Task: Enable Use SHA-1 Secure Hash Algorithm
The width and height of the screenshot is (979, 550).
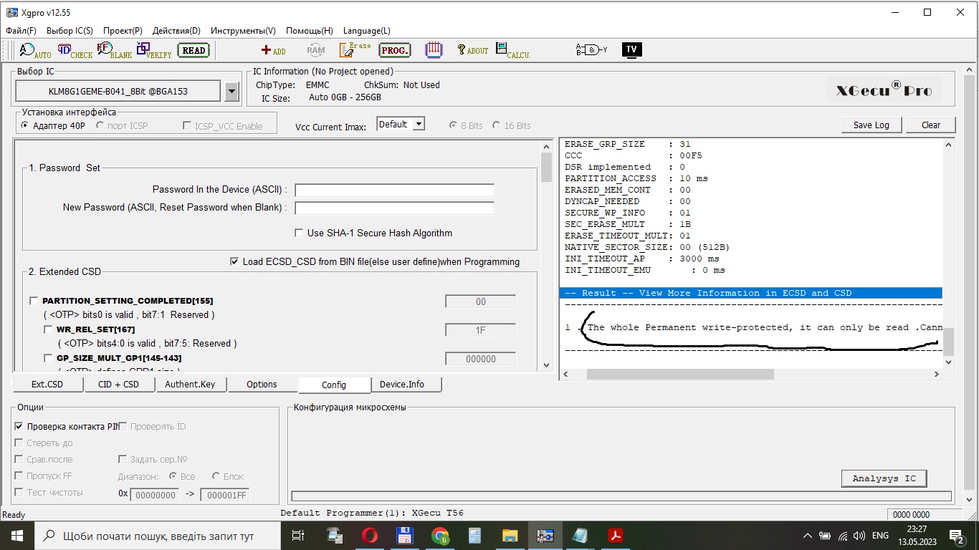Action: 300,233
